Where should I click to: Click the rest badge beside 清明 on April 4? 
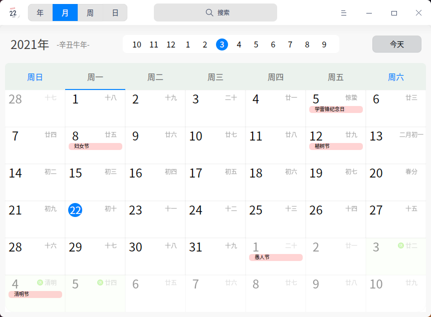pos(40,282)
